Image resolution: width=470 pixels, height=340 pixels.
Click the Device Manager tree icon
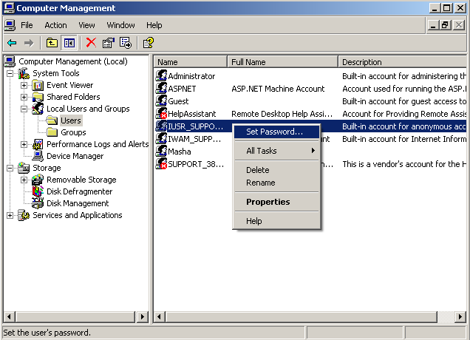(38, 156)
